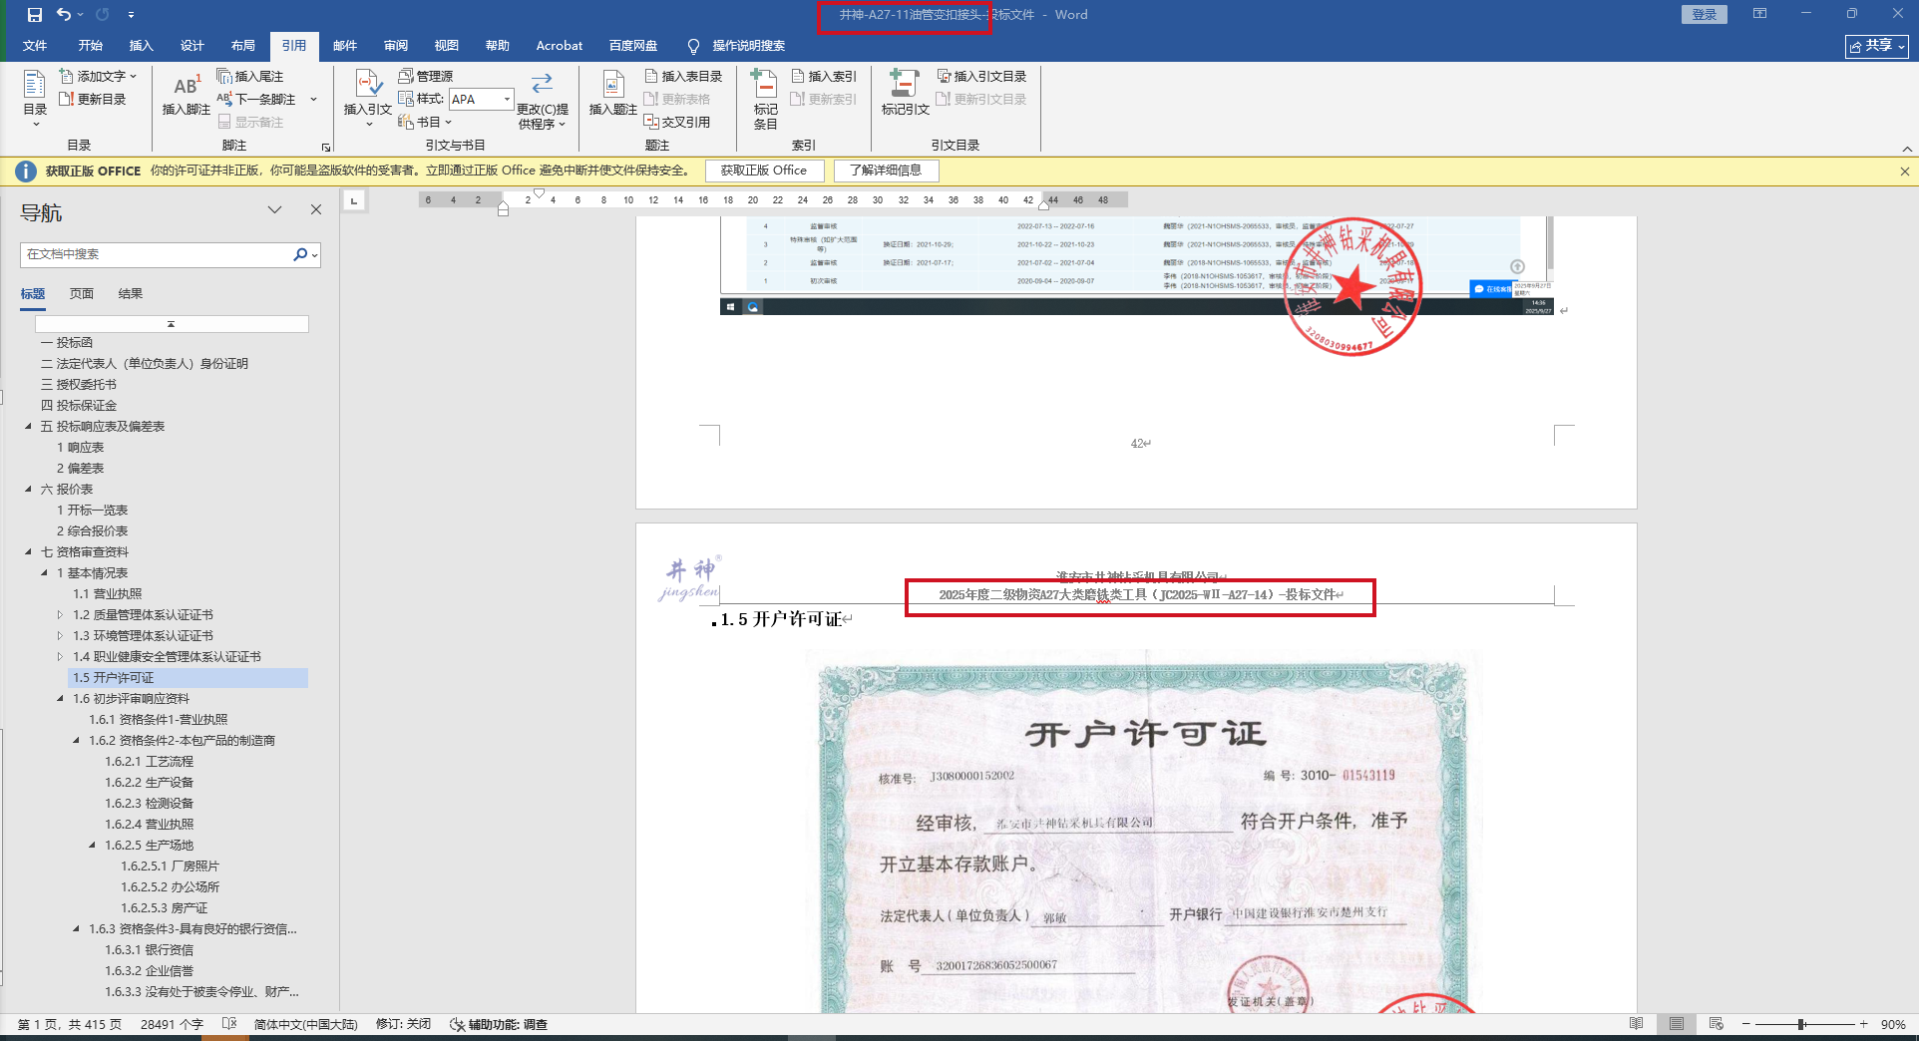Open the footnote group dialog launcher

click(x=325, y=147)
